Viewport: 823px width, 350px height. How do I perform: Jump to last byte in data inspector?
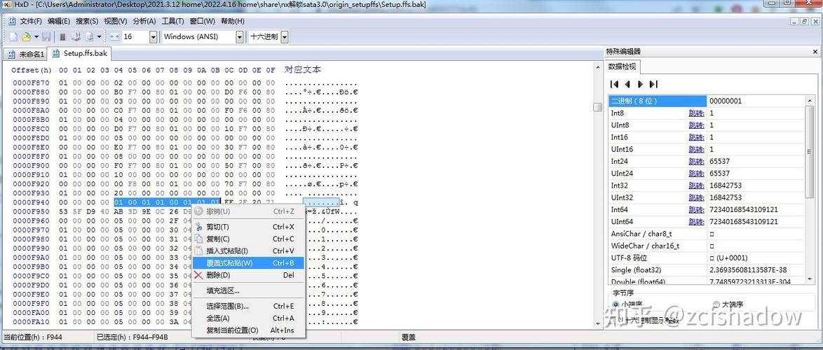tap(653, 84)
